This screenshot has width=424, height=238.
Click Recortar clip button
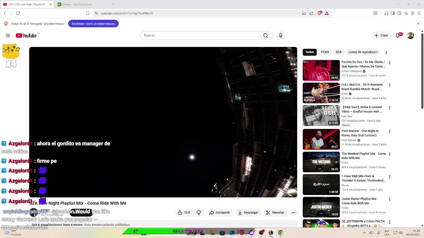point(275,213)
